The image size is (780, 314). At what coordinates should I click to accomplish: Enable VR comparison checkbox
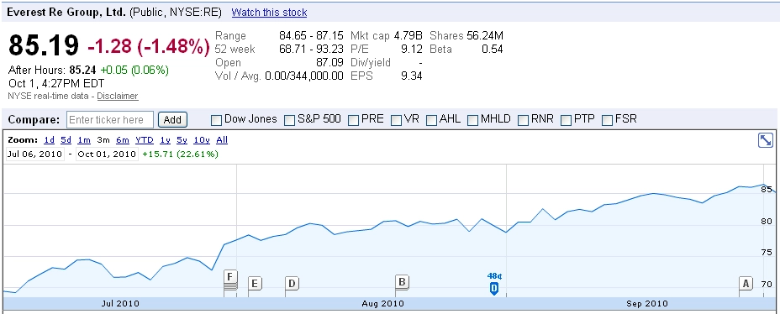pos(396,120)
